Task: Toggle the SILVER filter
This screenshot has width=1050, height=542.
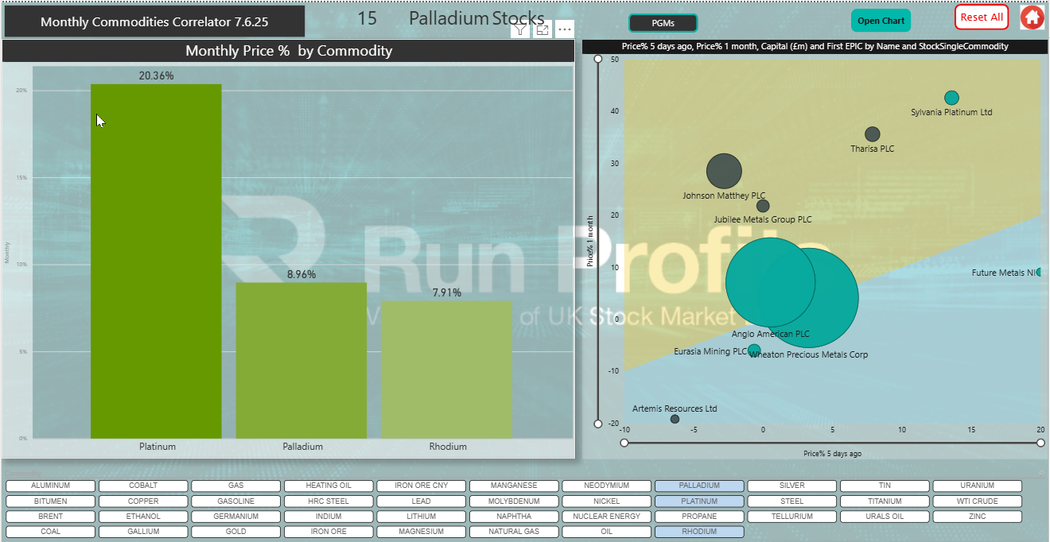Action: pos(792,486)
